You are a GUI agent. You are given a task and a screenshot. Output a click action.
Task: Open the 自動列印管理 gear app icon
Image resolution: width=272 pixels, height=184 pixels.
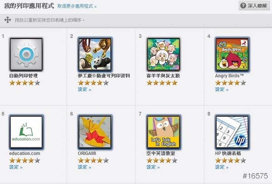coord(26,54)
